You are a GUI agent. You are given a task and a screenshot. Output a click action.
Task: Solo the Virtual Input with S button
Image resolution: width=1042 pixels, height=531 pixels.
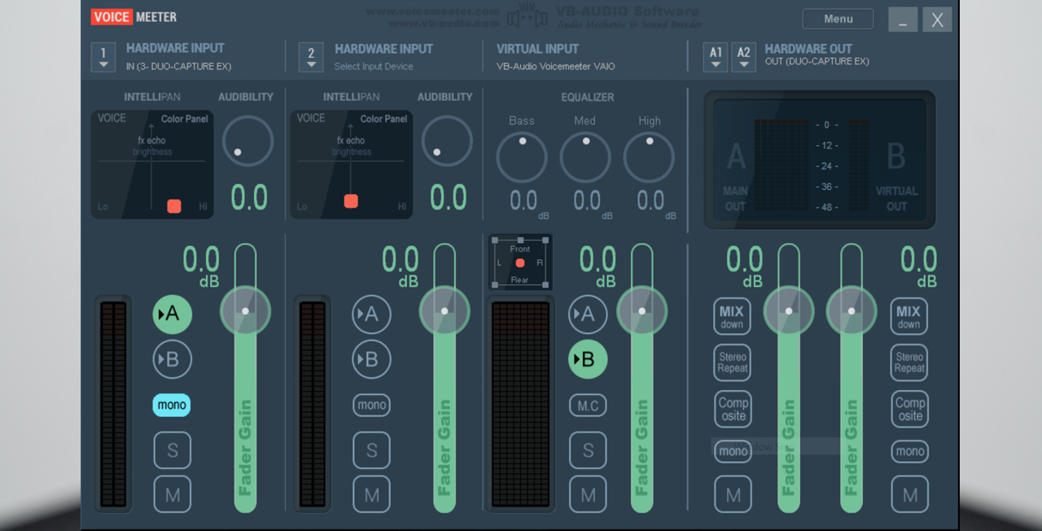point(588,450)
